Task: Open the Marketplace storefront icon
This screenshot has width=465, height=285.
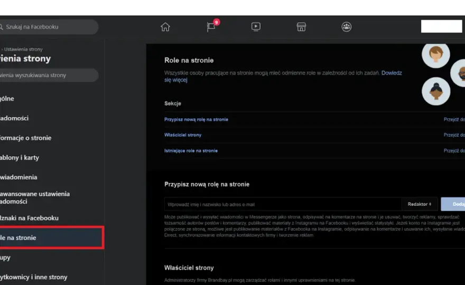Action: point(301,27)
